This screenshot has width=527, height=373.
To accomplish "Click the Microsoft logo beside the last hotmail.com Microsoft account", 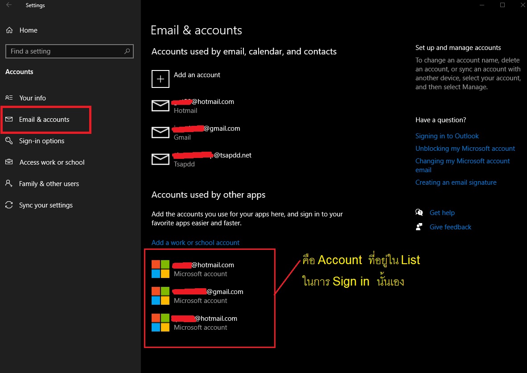I will 161,323.
